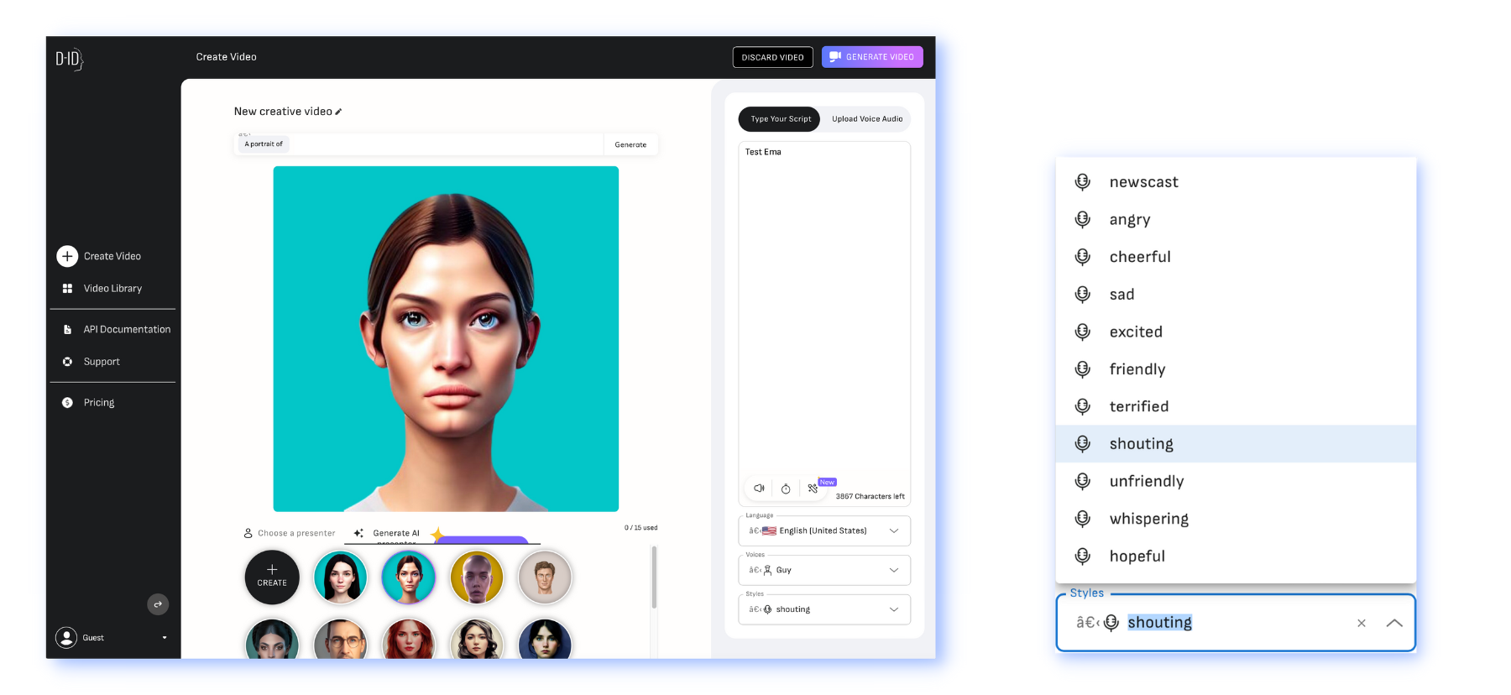Click the pencil icon beside video title
The width and height of the screenshot is (1511, 695).
[x=338, y=112]
